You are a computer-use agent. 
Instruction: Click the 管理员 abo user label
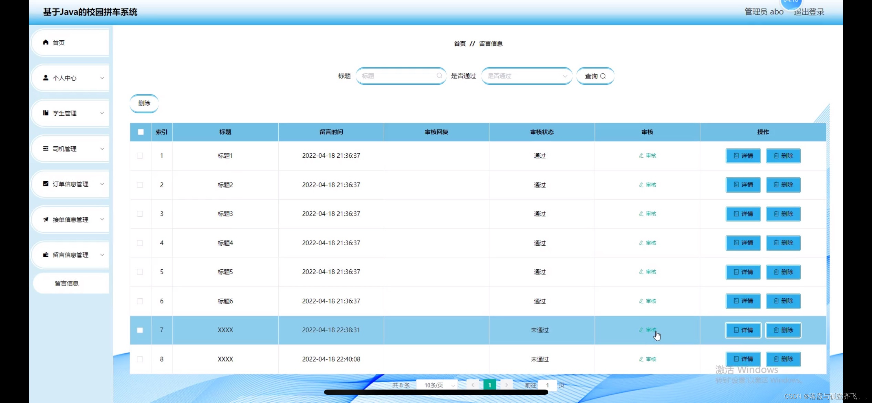[764, 12]
